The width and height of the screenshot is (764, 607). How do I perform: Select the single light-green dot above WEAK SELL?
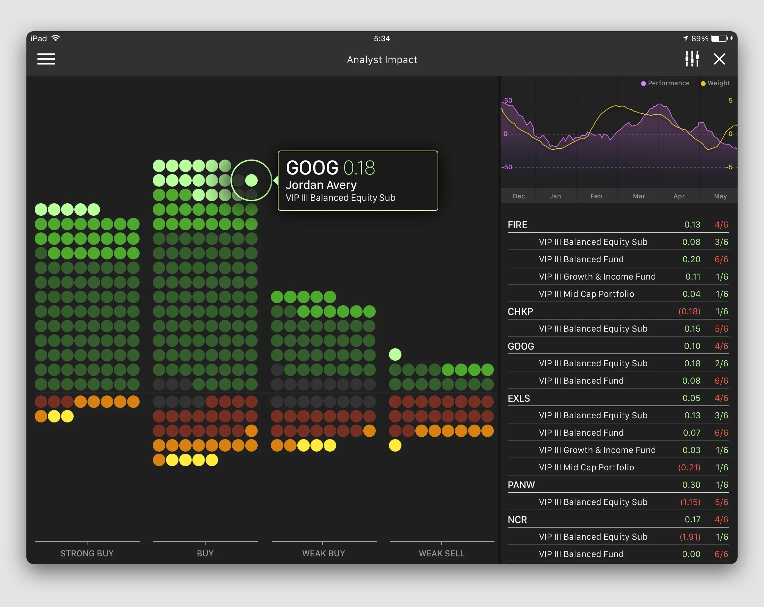395,354
